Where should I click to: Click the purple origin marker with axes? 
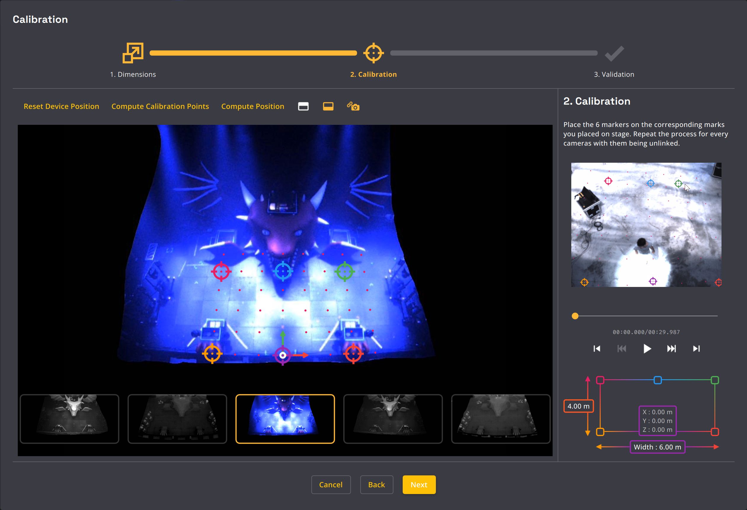pyautogui.click(x=283, y=355)
